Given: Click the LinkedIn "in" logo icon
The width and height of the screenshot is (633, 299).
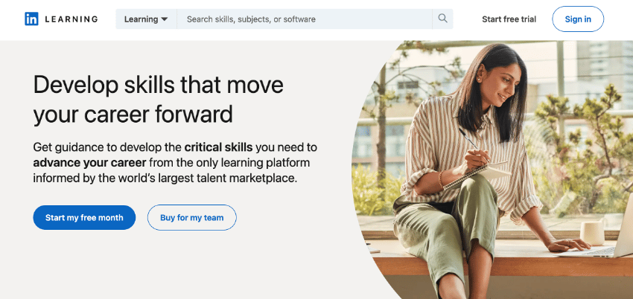Looking at the screenshot, I should (x=31, y=19).
